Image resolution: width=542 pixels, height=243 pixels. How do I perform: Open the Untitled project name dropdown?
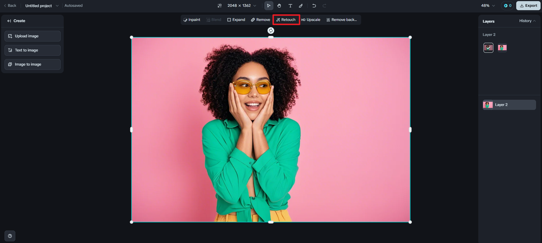click(x=42, y=5)
